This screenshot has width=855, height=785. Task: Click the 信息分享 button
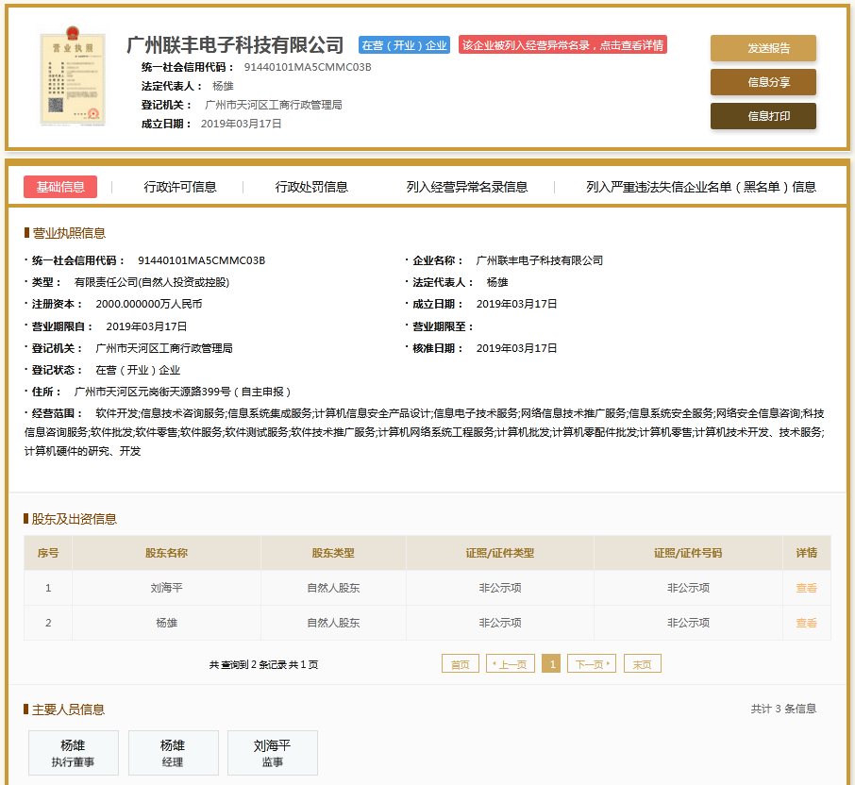click(x=763, y=82)
